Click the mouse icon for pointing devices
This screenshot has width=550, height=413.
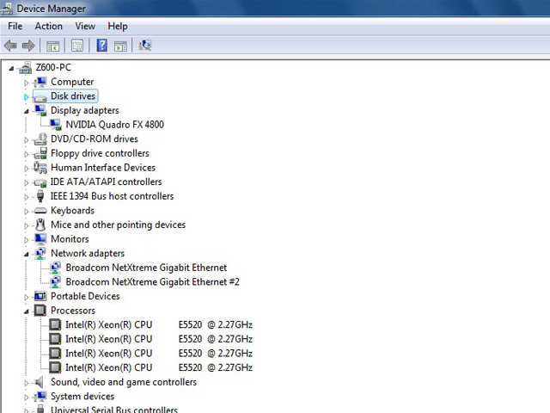40,225
